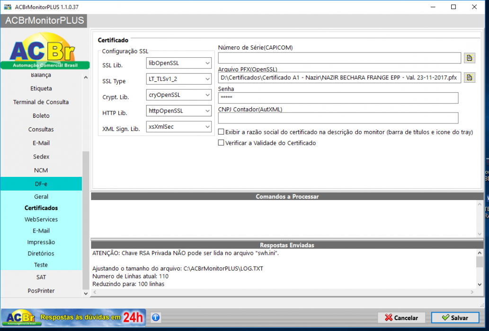Select SAT in the sidebar
The image size is (489, 331).
click(41, 277)
